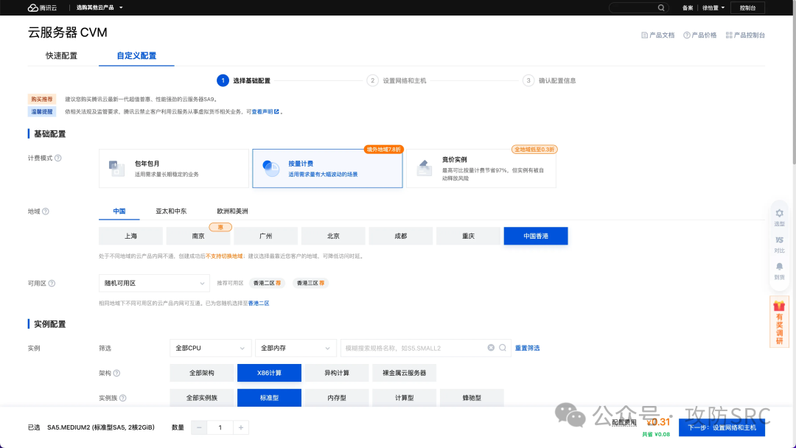Open the 产品控制台 grid icon
Screen dimensions: 796x448
click(730, 35)
